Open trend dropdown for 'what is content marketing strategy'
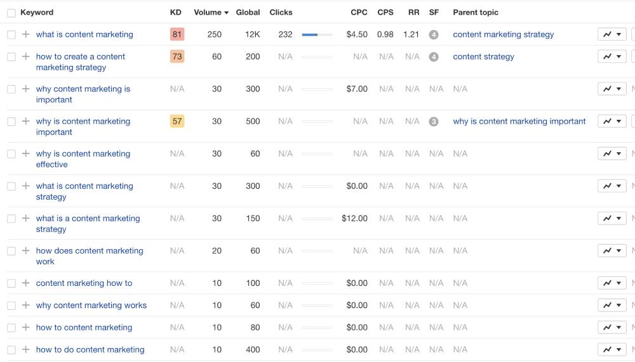The width and height of the screenshot is (635, 362). (x=612, y=186)
